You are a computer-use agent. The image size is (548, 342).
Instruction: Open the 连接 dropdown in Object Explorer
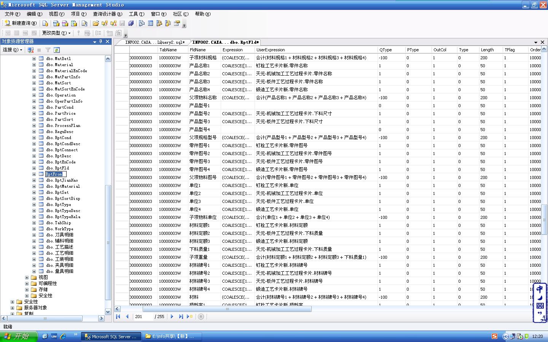click(13, 50)
